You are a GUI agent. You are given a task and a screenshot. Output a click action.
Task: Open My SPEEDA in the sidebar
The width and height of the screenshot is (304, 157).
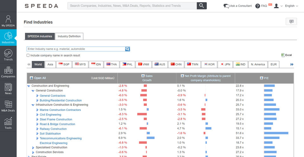[x=8, y=21]
